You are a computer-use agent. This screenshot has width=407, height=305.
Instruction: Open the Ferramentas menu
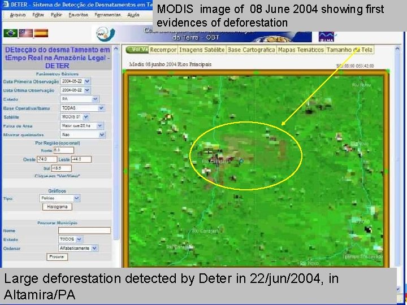click(107, 15)
